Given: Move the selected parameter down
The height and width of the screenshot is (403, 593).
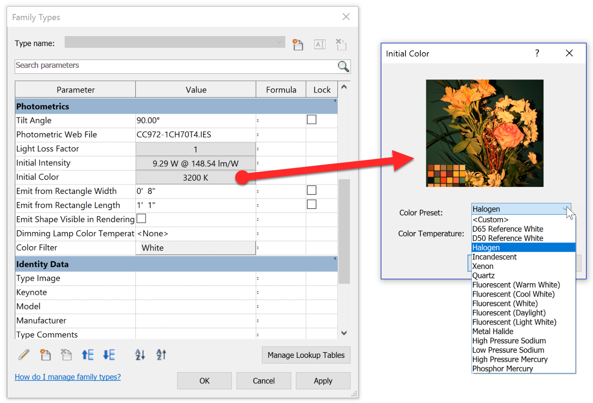Looking at the screenshot, I should point(109,354).
